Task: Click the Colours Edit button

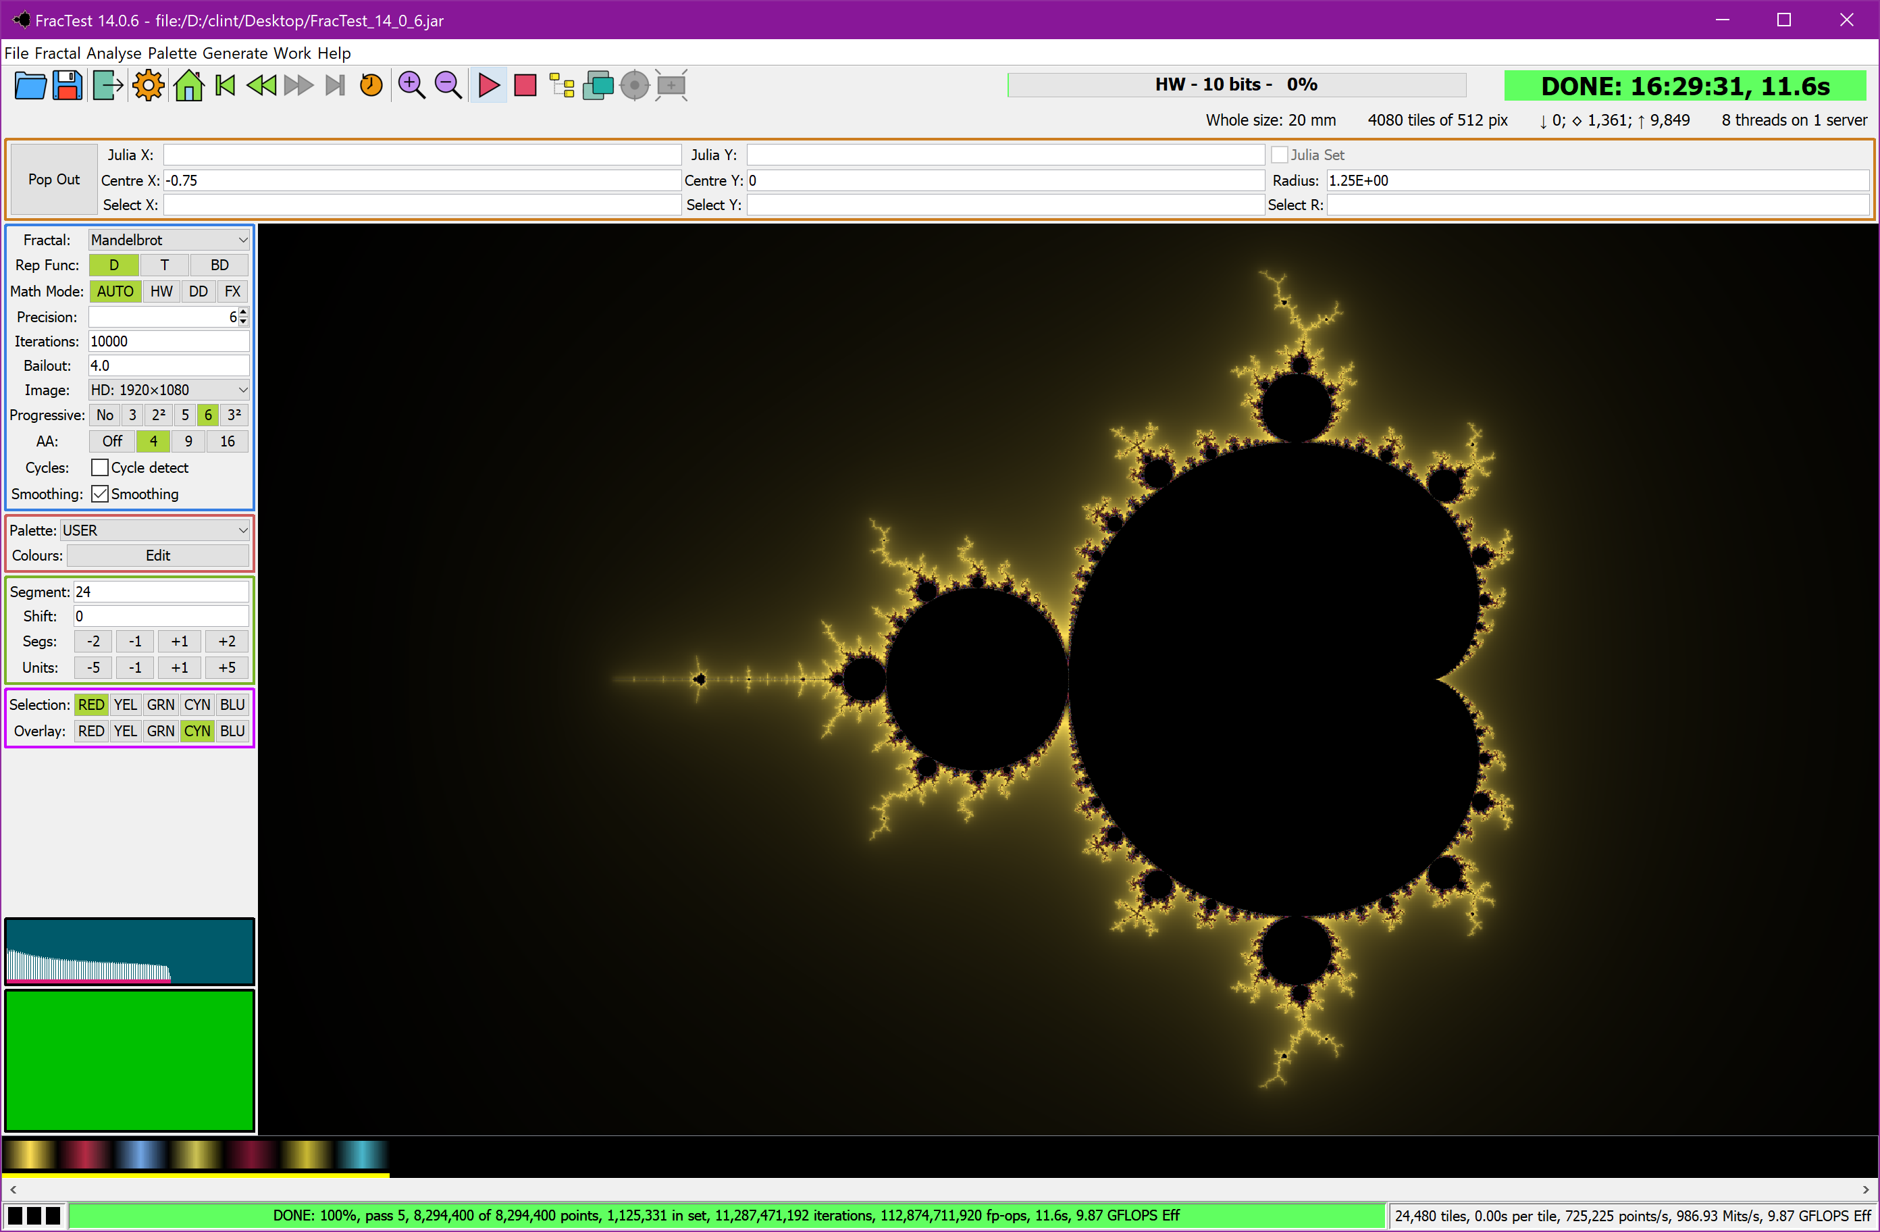Action: tap(158, 555)
